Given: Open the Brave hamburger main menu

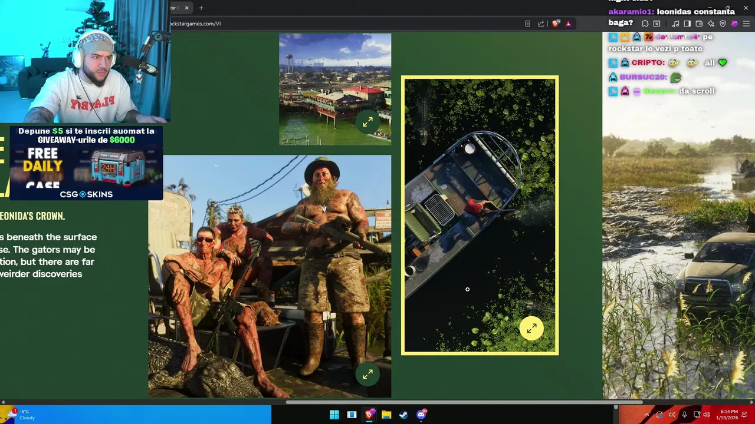Looking at the screenshot, I should click(746, 24).
